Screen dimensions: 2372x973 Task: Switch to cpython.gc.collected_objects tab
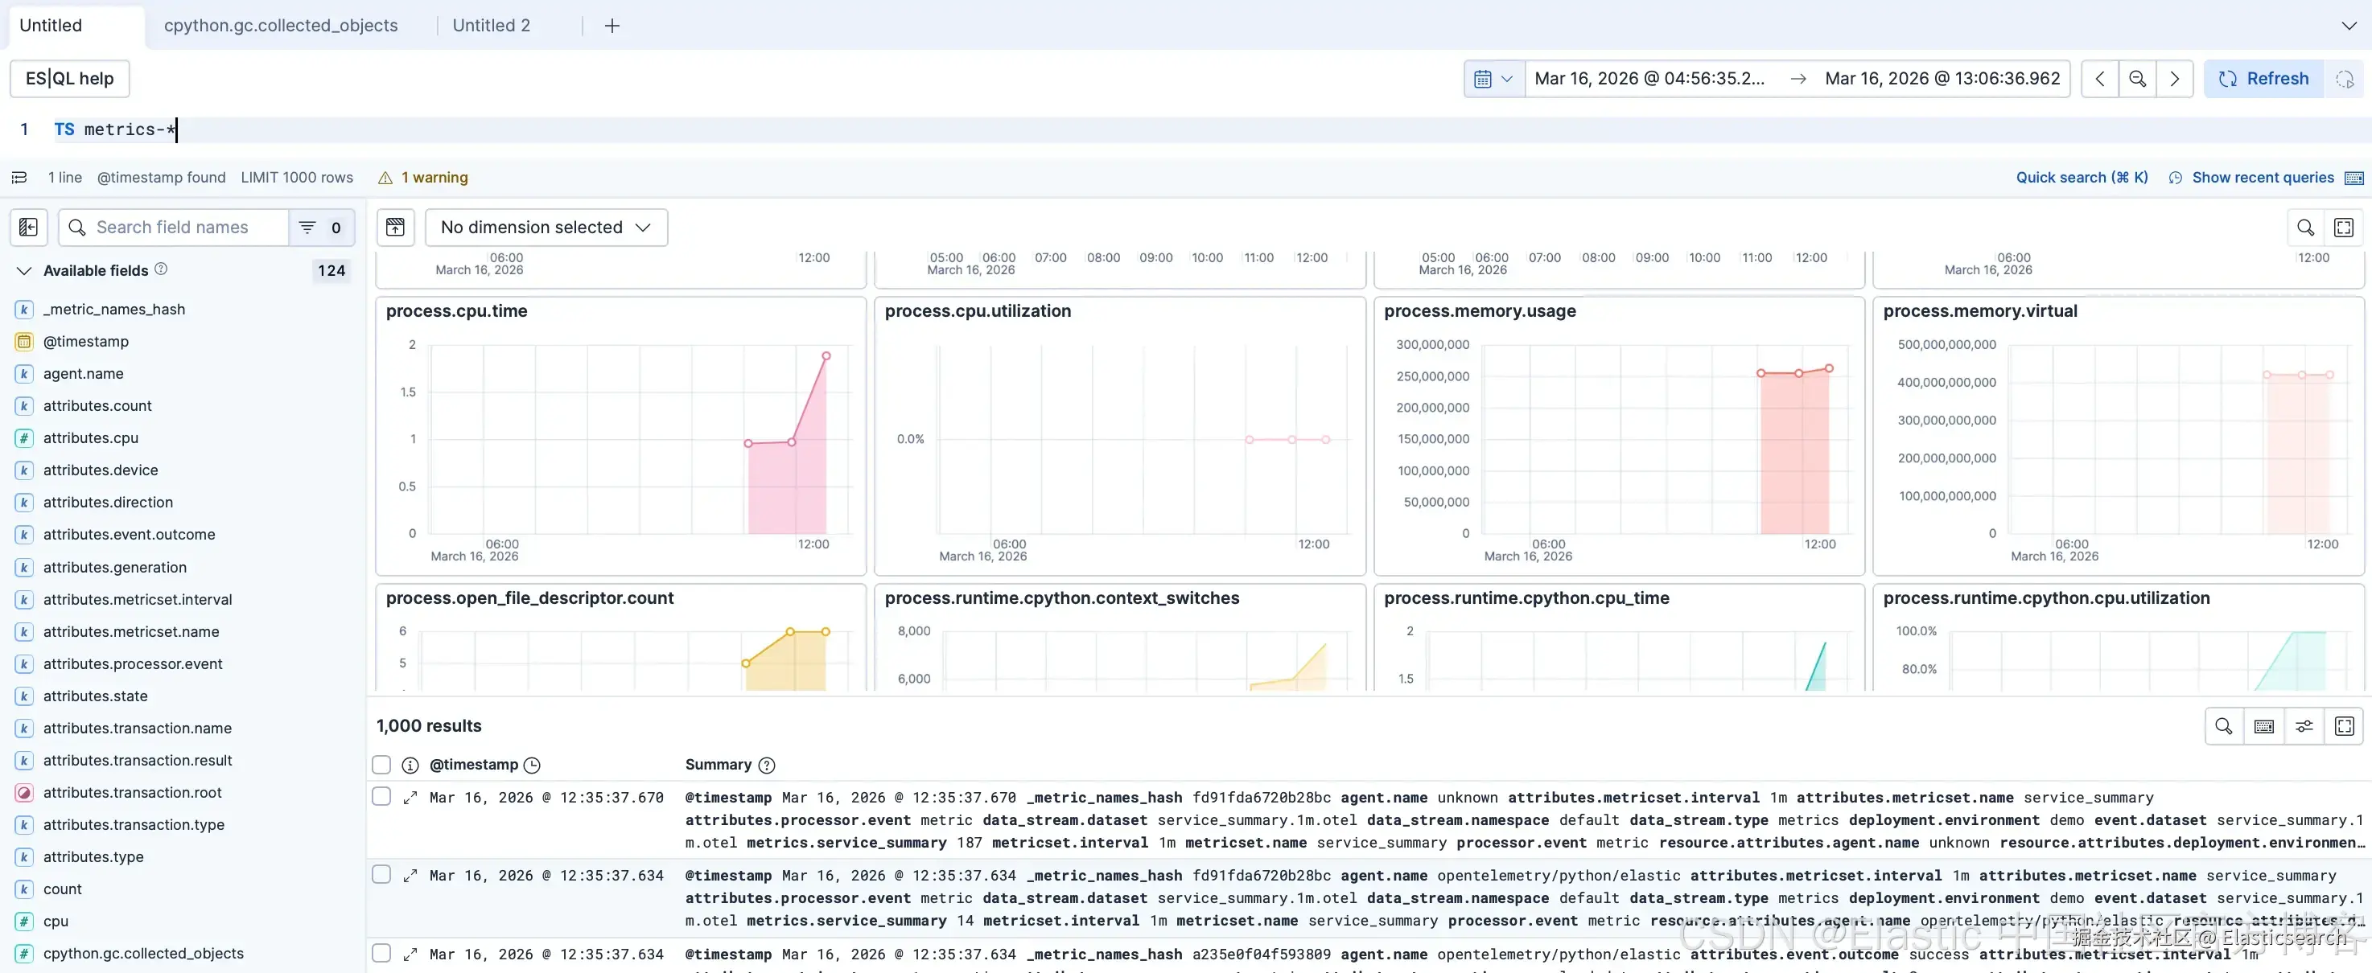point(281,26)
